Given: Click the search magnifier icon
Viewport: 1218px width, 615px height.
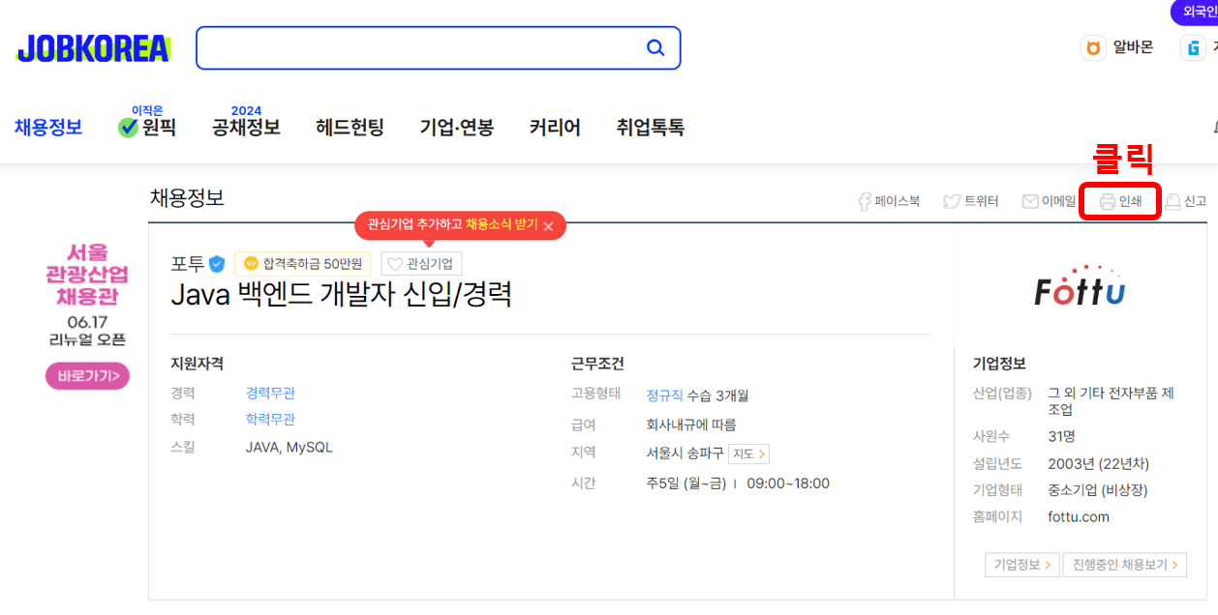Looking at the screenshot, I should [x=655, y=47].
